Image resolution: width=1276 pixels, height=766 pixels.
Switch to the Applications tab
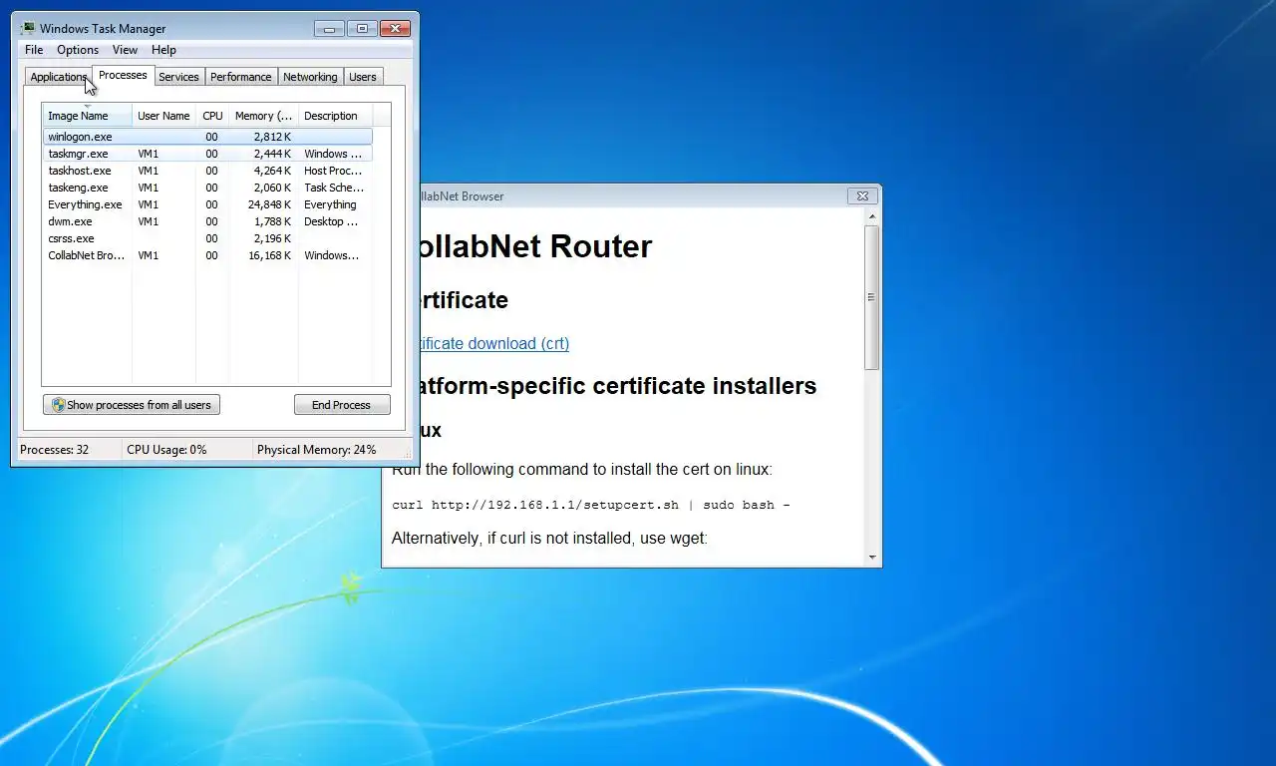58,77
